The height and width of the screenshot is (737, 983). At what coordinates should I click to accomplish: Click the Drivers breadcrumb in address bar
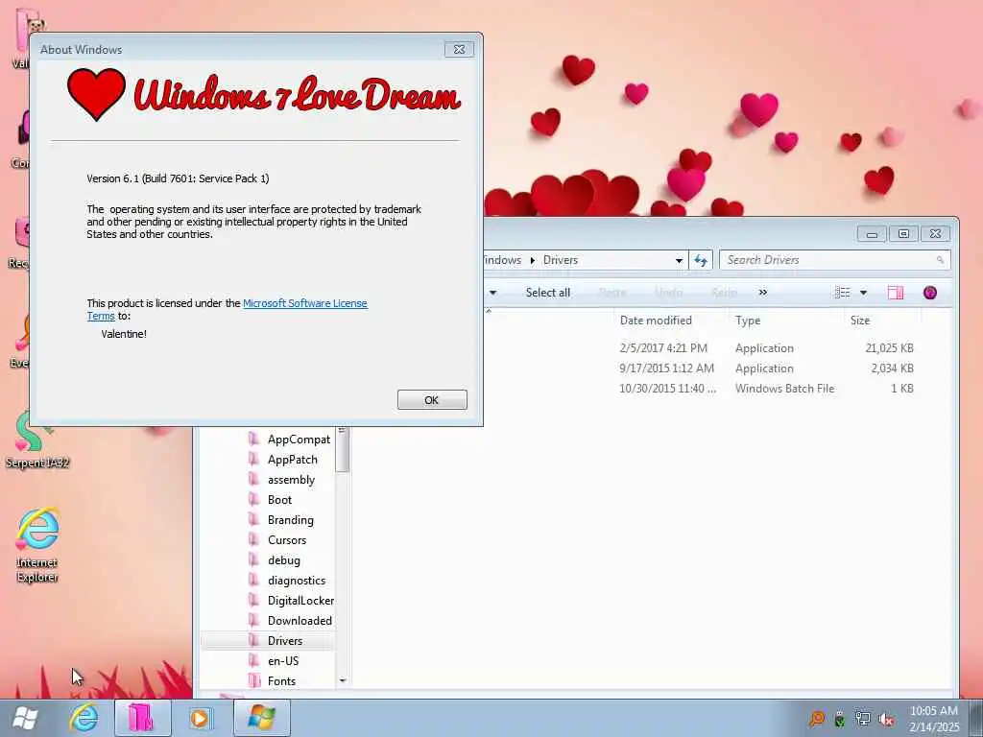click(561, 260)
